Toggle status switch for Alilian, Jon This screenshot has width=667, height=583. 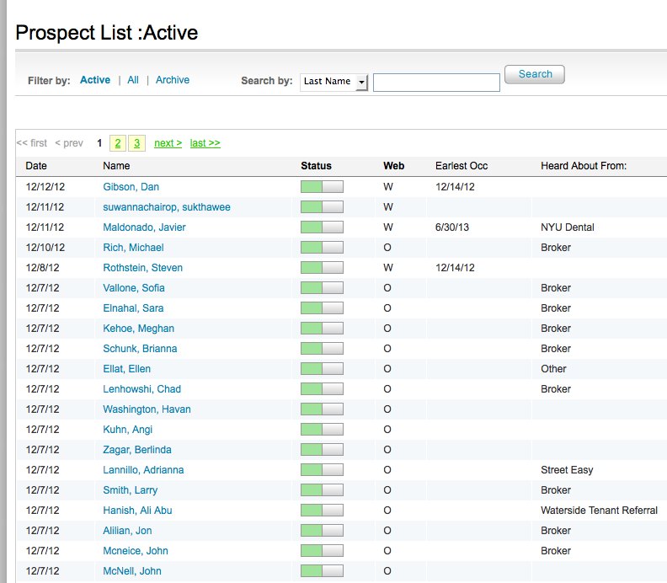tap(322, 530)
